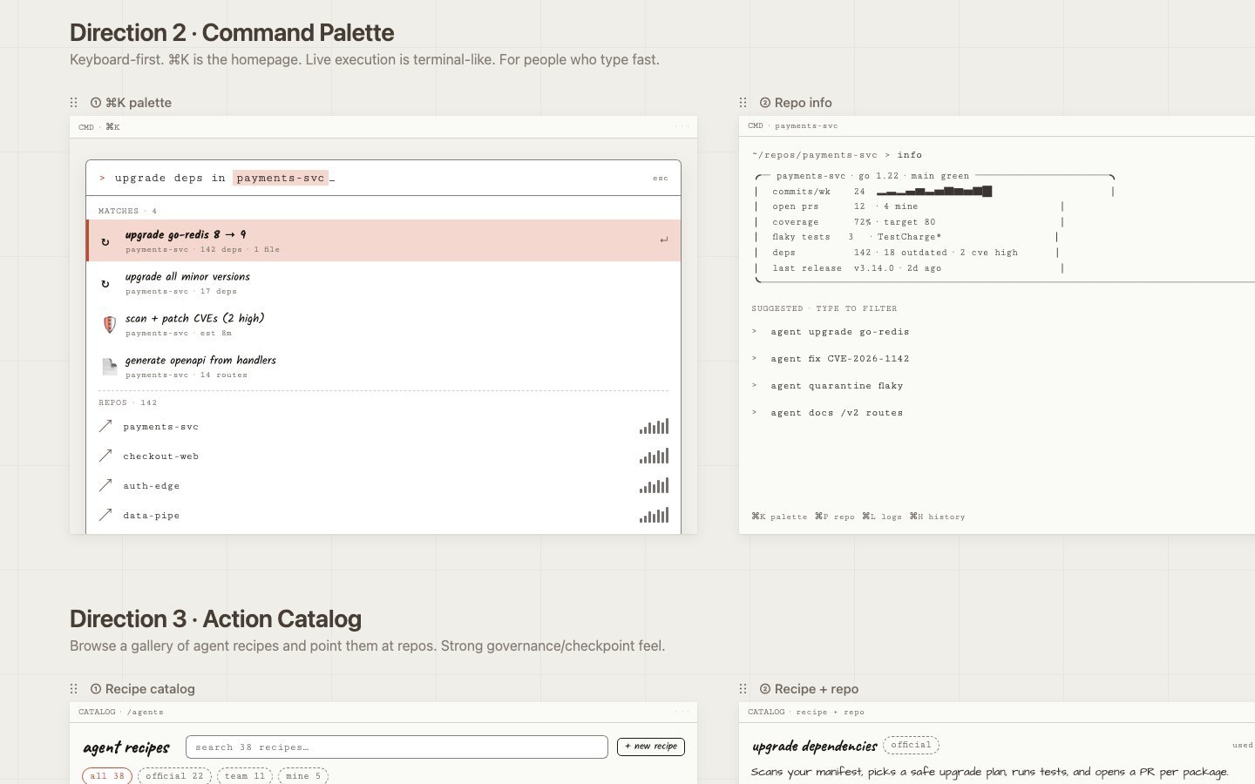Click activity bars icon for auth-edge

[x=654, y=485]
